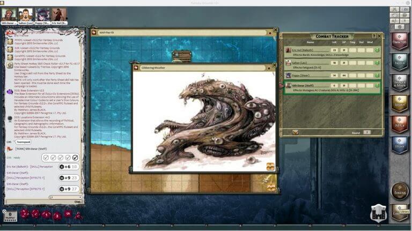
Task: Click the bottom single shortcut icon above Characters
Action: (x=400, y=27)
